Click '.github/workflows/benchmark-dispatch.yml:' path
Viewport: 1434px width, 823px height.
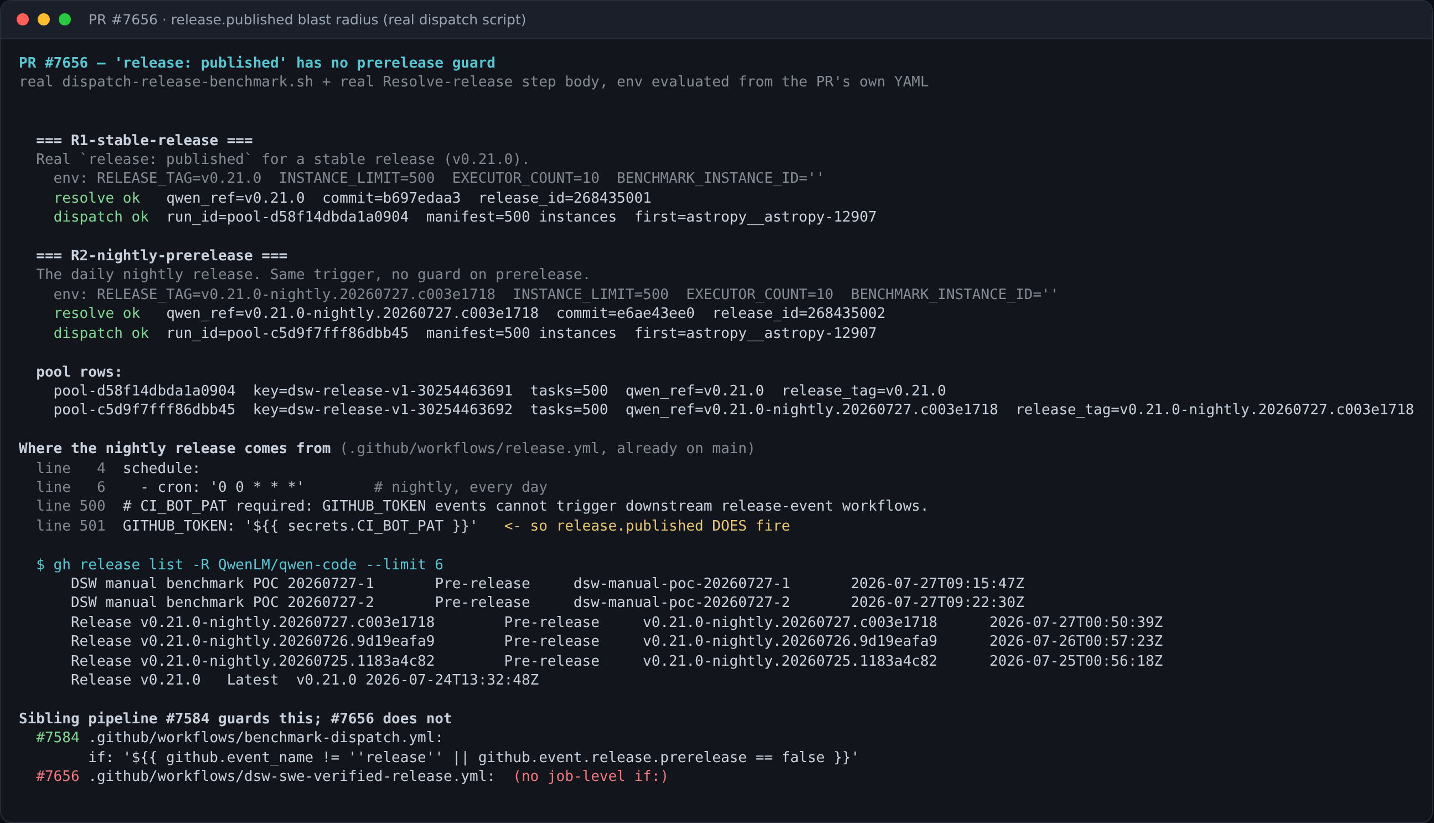[x=266, y=738]
